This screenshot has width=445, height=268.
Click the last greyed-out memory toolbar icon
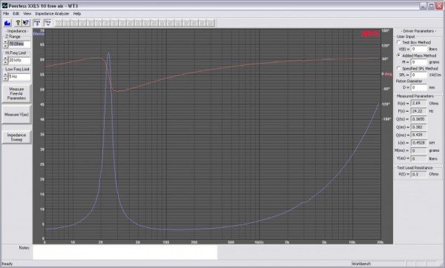pos(211,23)
